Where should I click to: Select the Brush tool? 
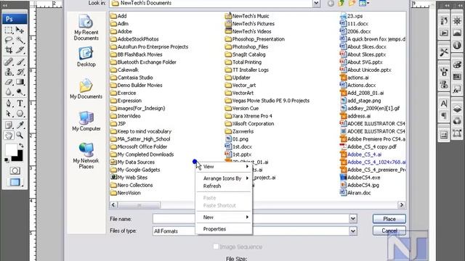(x=20, y=62)
